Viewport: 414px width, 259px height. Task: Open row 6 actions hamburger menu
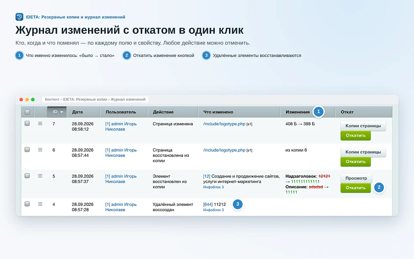click(x=40, y=150)
